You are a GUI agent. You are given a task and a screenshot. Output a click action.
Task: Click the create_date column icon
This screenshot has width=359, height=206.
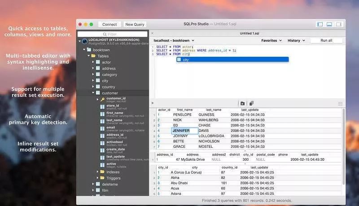tap(102, 150)
